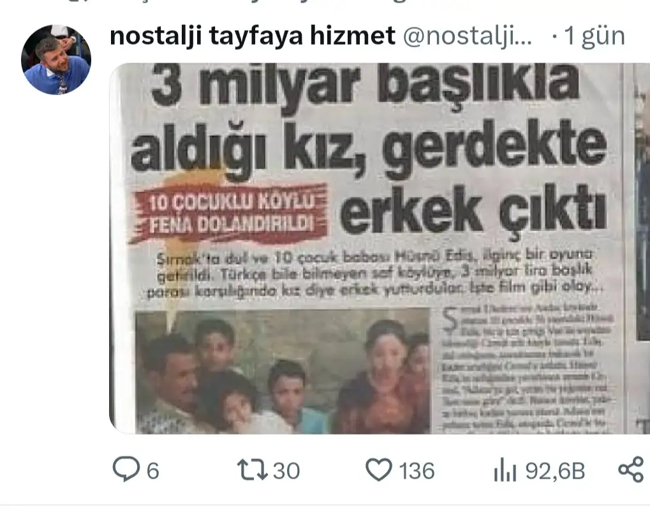Image resolution: width=650 pixels, height=529 pixels.
Task: Open the profile avatar of nostalji tayfaya hizmet
Action: click(56, 60)
